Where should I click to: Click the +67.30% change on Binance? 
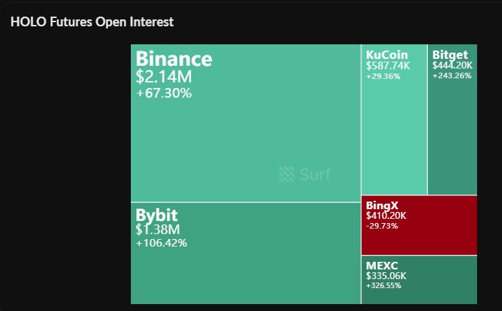(x=163, y=93)
